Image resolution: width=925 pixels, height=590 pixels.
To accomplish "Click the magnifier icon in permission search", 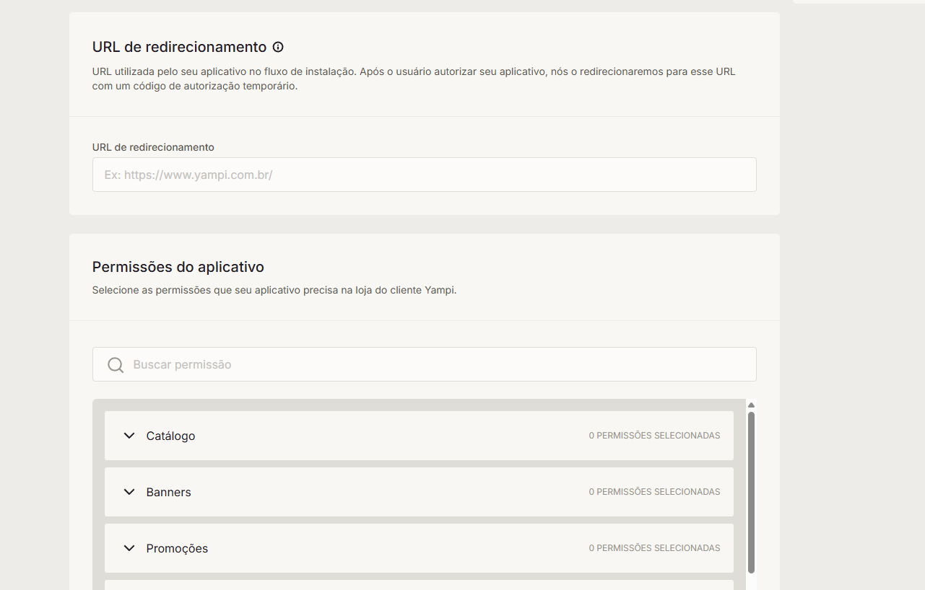I will pos(116,365).
